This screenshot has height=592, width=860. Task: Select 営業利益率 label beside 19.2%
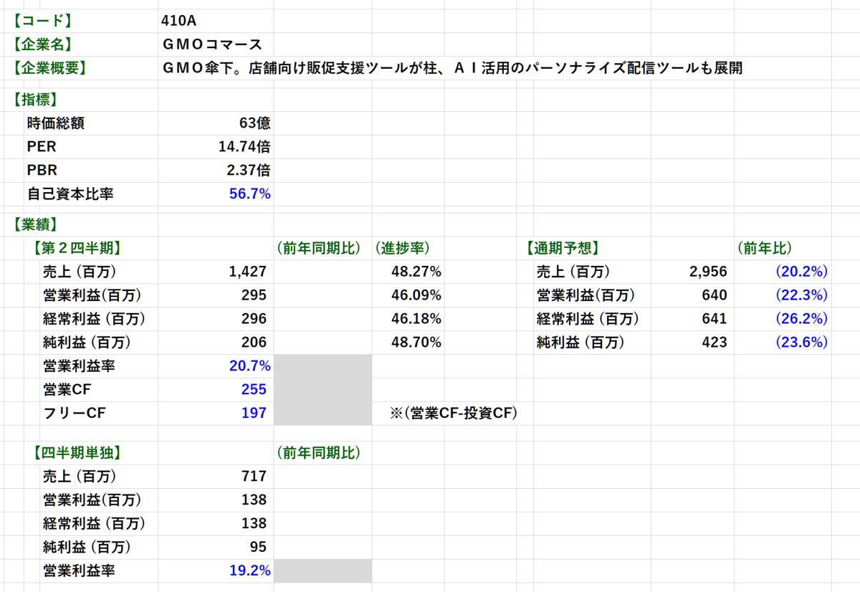click(x=79, y=570)
